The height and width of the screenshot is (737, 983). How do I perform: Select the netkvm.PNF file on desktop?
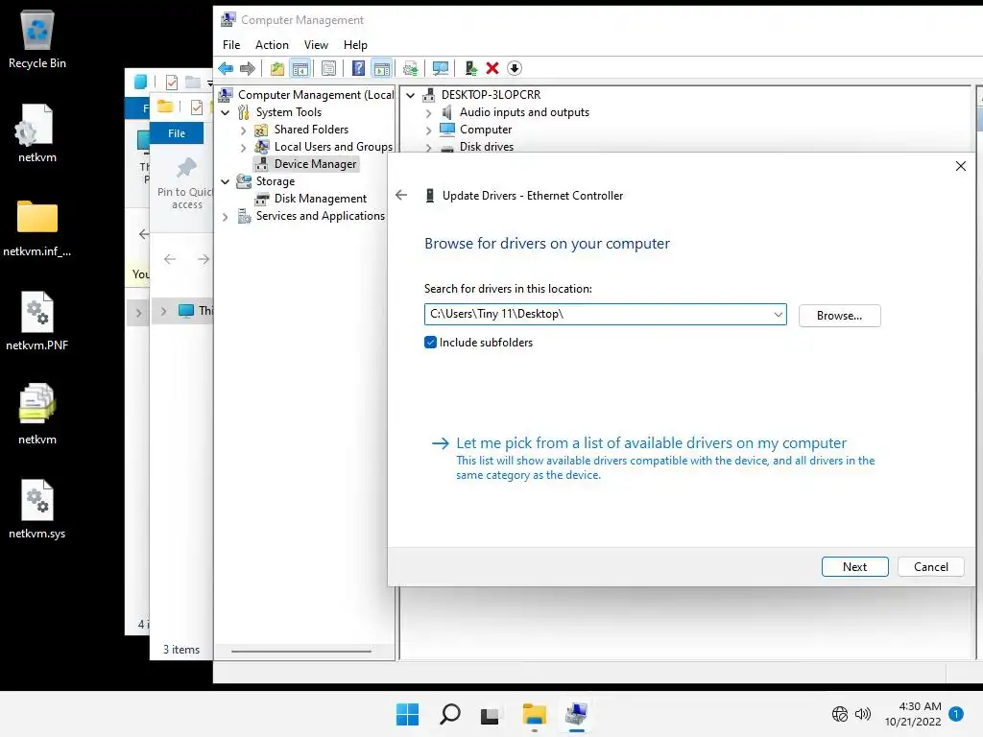point(37,321)
